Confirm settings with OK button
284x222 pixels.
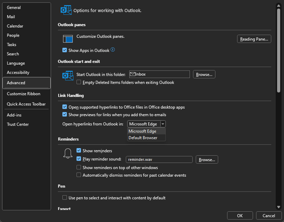coord(240,215)
